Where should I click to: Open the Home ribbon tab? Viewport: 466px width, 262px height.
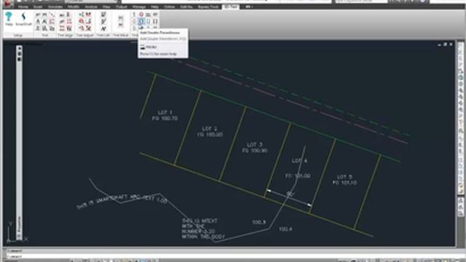click(23, 7)
